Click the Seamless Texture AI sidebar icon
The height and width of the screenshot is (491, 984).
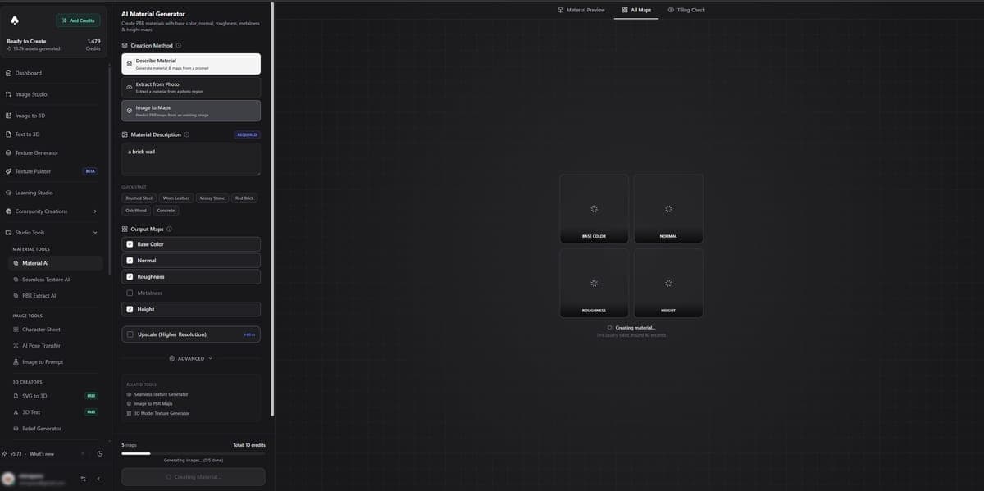click(16, 280)
